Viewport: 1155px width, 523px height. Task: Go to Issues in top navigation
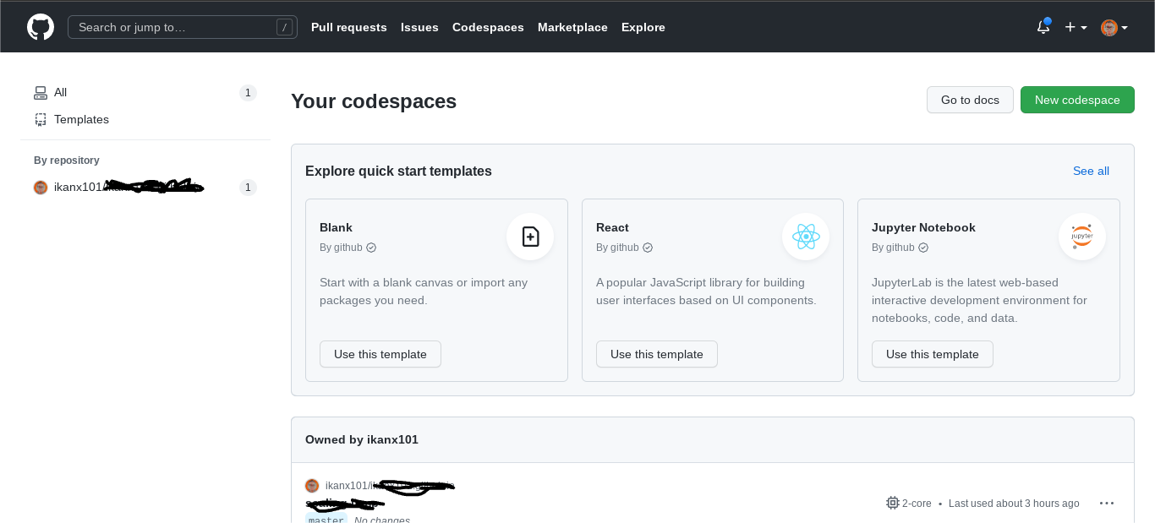coord(419,27)
